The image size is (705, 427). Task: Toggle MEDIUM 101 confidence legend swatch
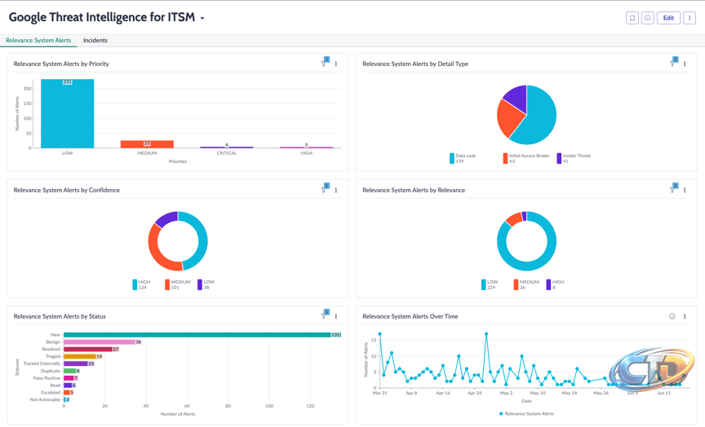[167, 284]
